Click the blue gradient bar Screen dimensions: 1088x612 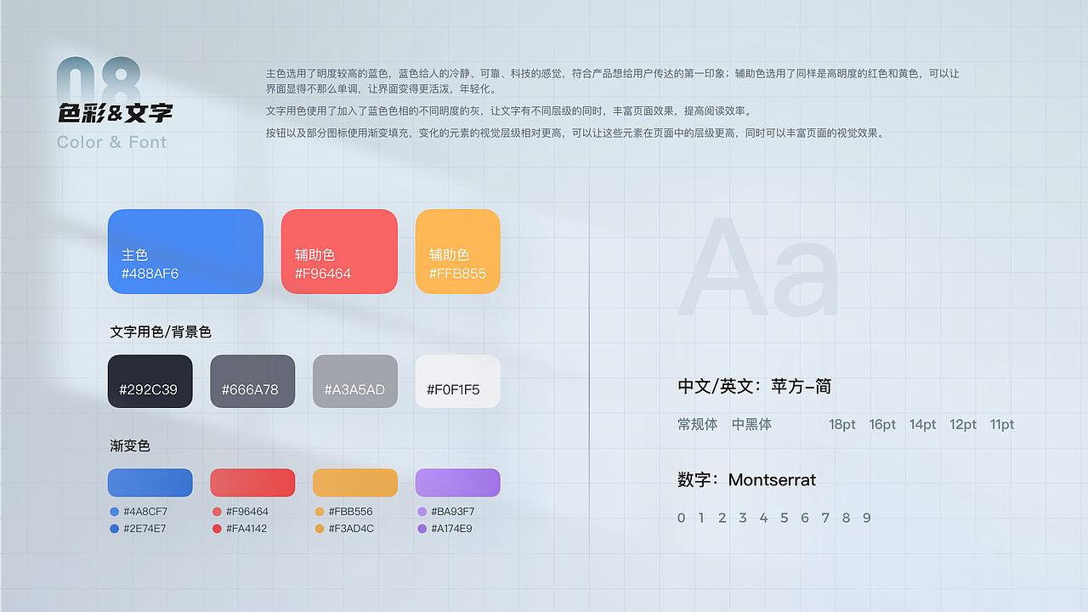click(x=150, y=483)
